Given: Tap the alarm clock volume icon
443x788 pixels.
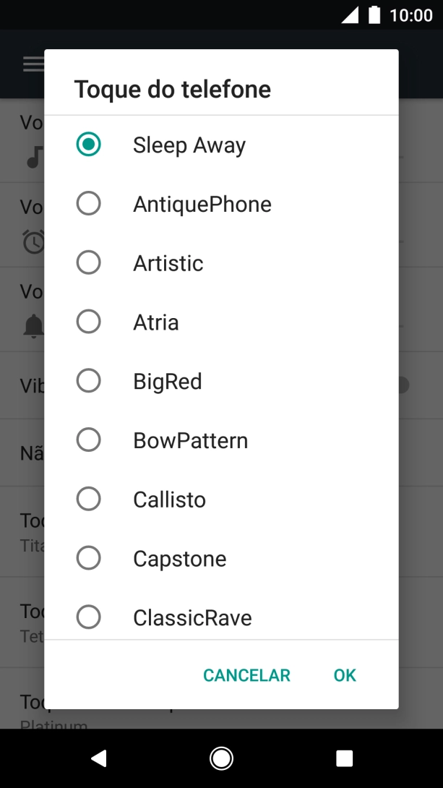Looking at the screenshot, I should click(x=33, y=241).
